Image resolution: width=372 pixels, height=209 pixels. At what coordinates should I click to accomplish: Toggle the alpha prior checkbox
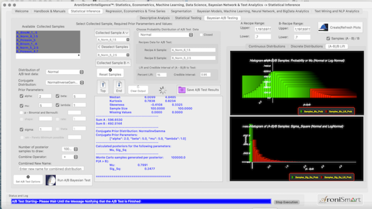click(21, 96)
